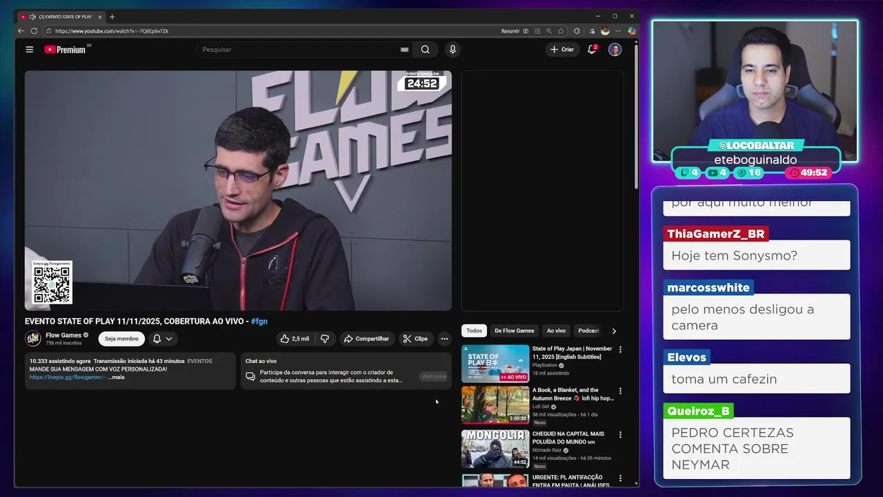Open a new browser tab with the plus icon
Screen dimensions: 883x497
pyautogui.click(x=112, y=17)
